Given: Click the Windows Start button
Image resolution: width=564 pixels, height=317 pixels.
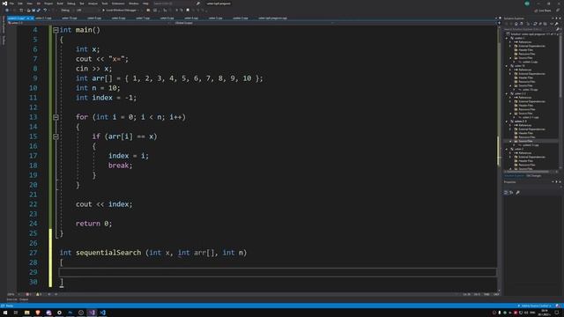Looking at the screenshot, I should (x=5, y=313).
